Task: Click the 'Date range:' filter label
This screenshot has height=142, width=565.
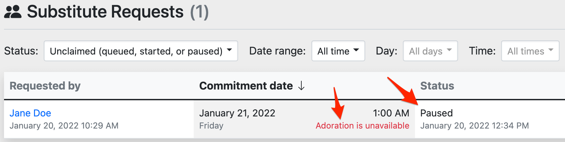Action: coord(277,51)
